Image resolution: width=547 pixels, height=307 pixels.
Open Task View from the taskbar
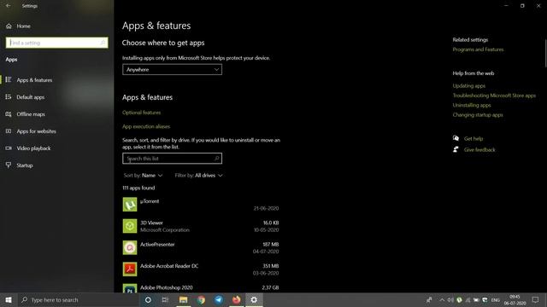click(x=165, y=299)
